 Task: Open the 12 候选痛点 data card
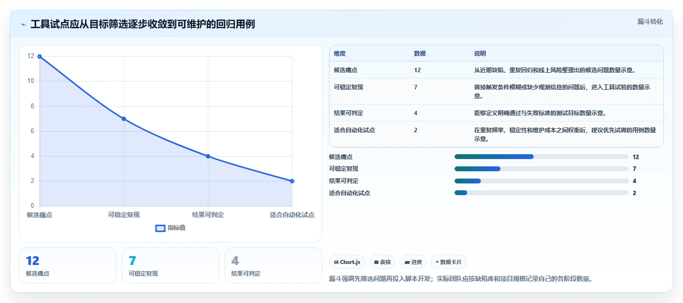click(x=68, y=265)
